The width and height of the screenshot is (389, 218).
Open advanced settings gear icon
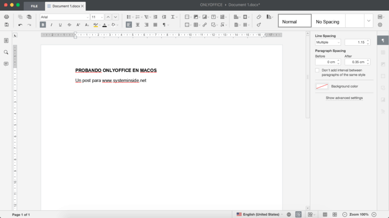click(380, 25)
